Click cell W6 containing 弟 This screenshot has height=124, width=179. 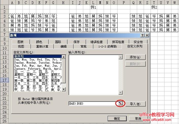pos(175,30)
